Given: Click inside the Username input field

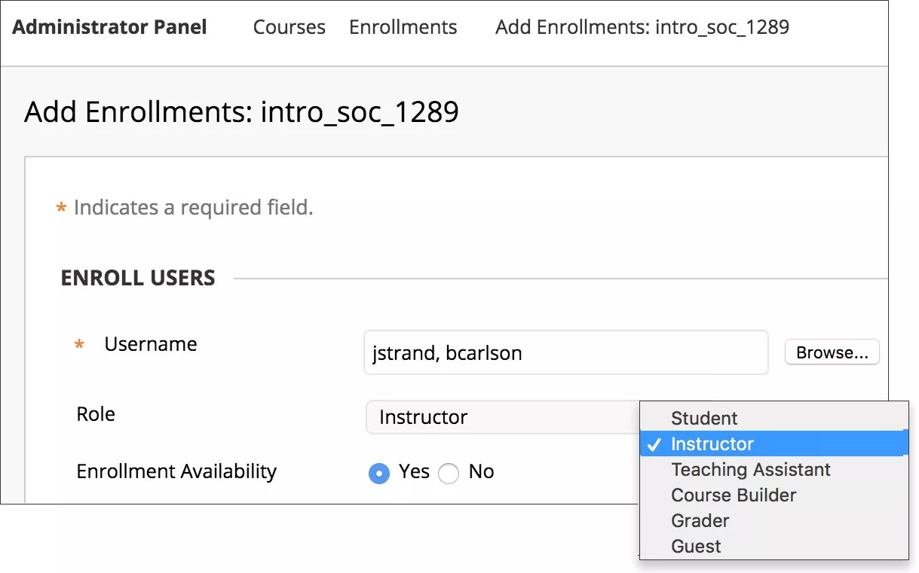Looking at the screenshot, I should tap(565, 352).
